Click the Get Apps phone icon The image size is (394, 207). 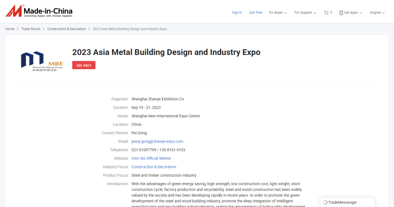341,13
